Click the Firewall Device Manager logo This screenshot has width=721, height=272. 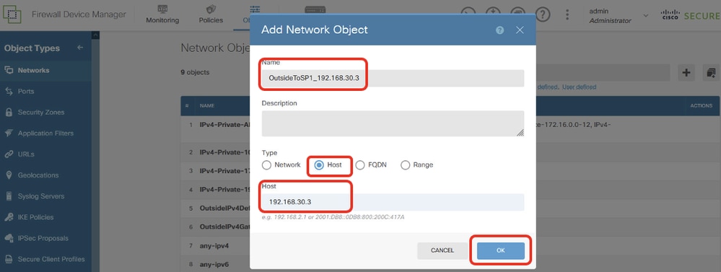pyautogui.click(x=12, y=14)
